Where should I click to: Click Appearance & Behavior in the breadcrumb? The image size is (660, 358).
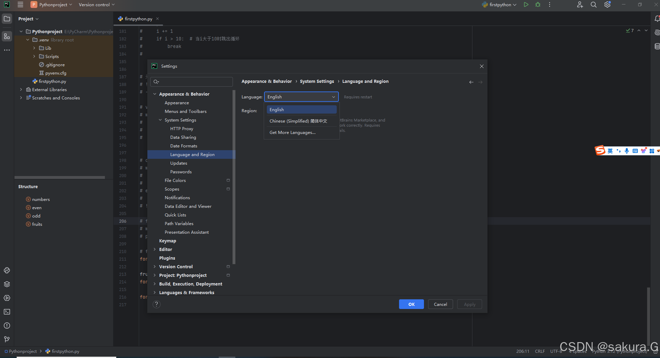pyautogui.click(x=266, y=81)
